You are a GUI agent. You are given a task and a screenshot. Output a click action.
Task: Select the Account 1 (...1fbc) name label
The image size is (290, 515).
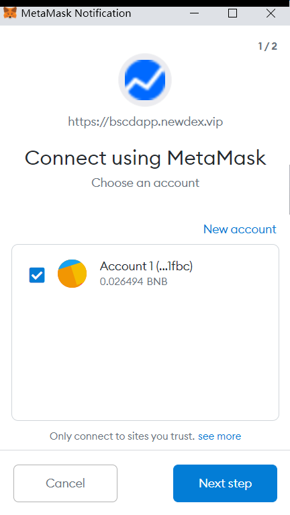146,266
